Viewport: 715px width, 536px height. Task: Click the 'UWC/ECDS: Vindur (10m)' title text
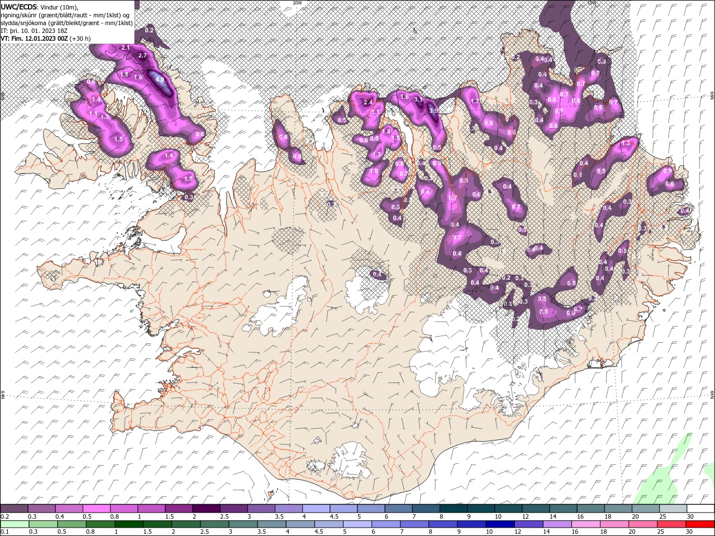pos(40,7)
